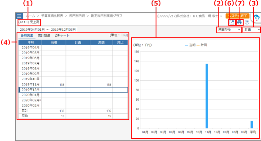Open the hamburger menu icon
261x141 pixels.
(x=19, y=16)
